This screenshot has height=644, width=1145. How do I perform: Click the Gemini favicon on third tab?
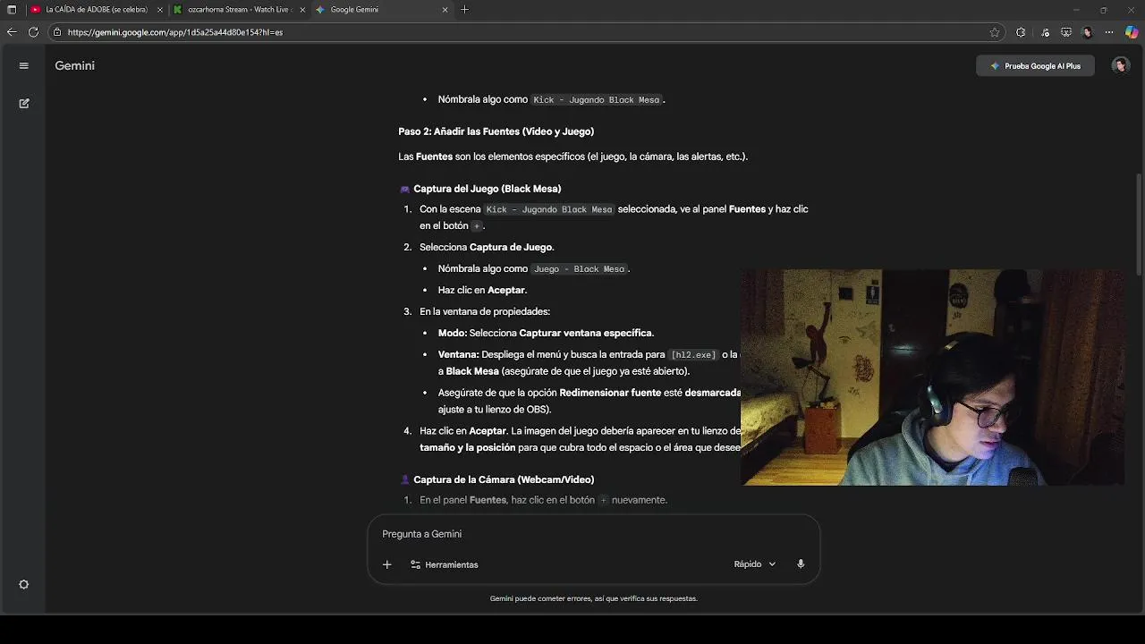[320, 10]
